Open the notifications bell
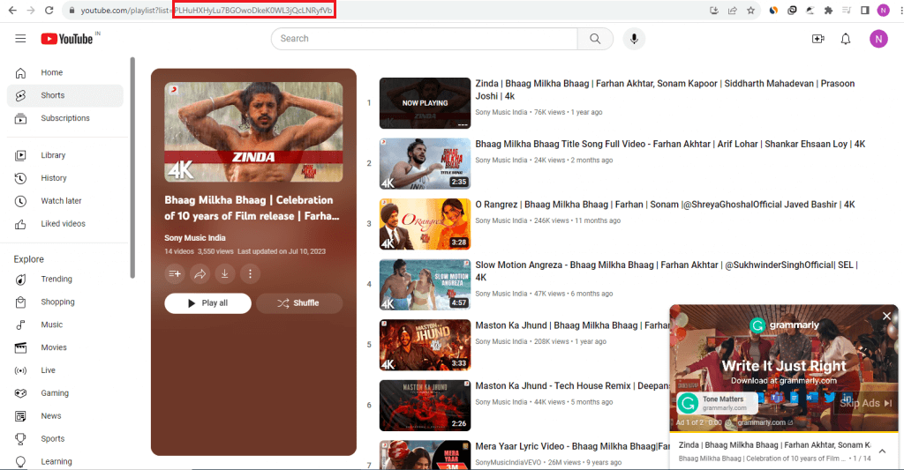This screenshot has height=470, width=904. click(x=845, y=39)
